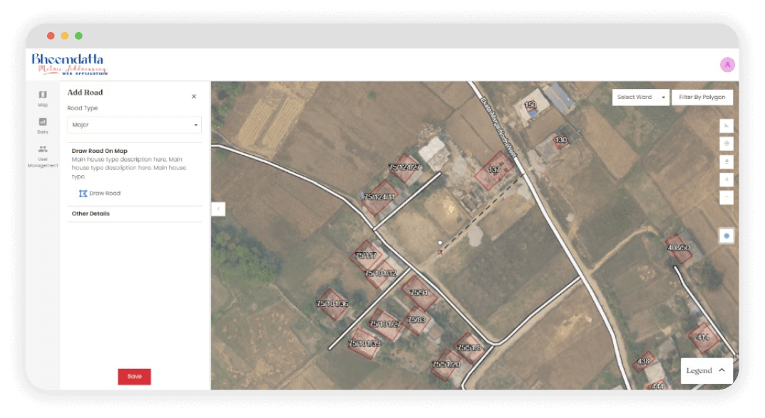Go to the Data section

[x=43, y=125]
